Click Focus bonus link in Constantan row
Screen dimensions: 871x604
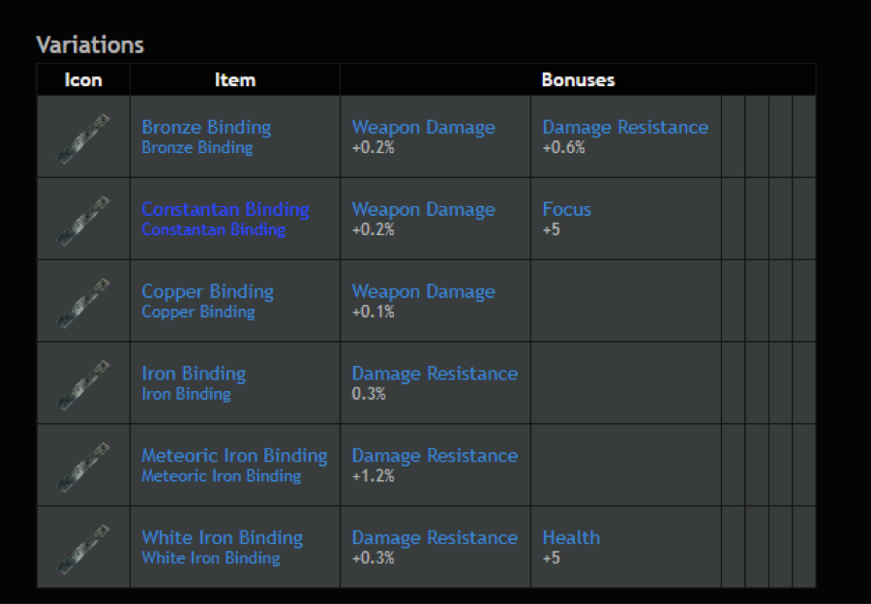click(x=566, y=209)
